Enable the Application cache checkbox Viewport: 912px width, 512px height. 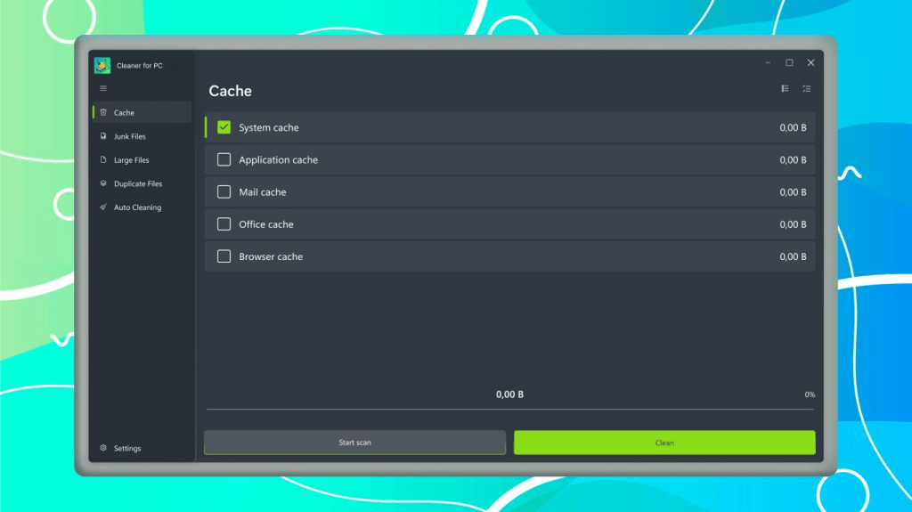(x=224, y=159)
